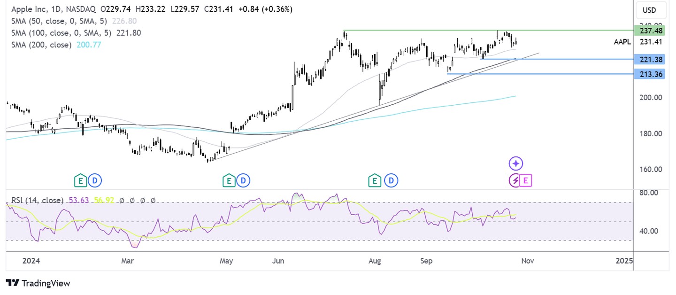This screenshot has height=295, width=676.
Task: Click the SMA 200 value 200.77
Action: pyautogui.click(x=88, y=45)
